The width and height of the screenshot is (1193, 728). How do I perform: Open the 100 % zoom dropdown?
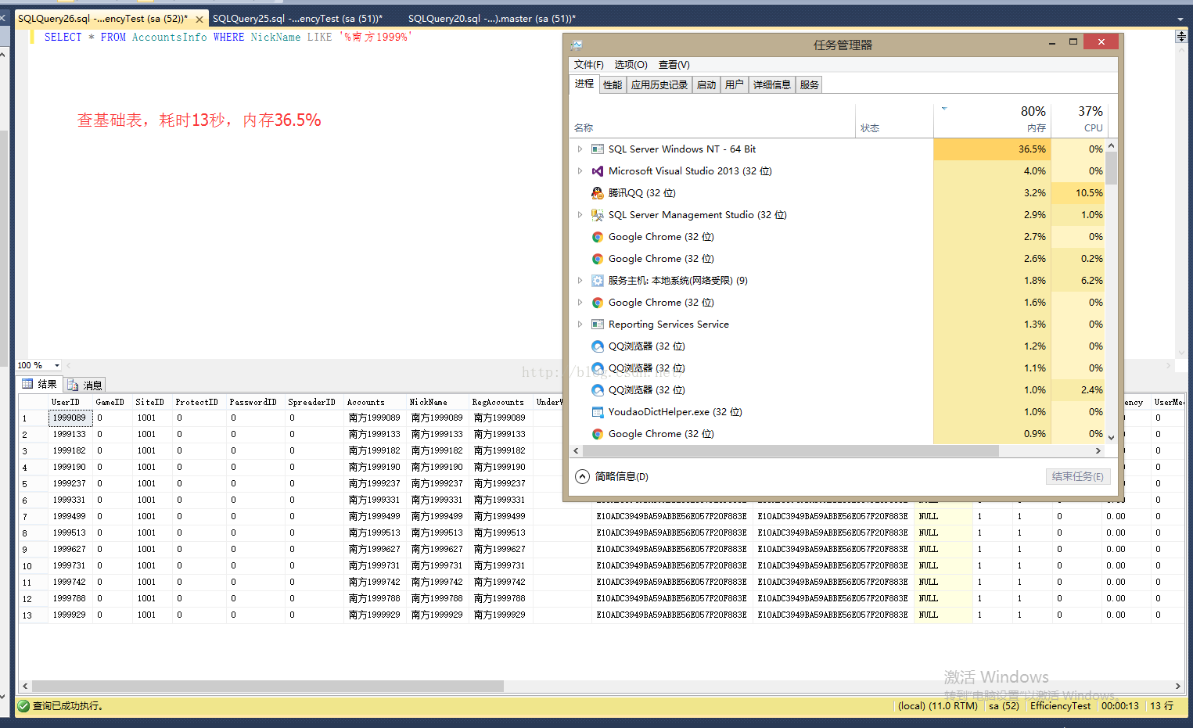point(57,365)
